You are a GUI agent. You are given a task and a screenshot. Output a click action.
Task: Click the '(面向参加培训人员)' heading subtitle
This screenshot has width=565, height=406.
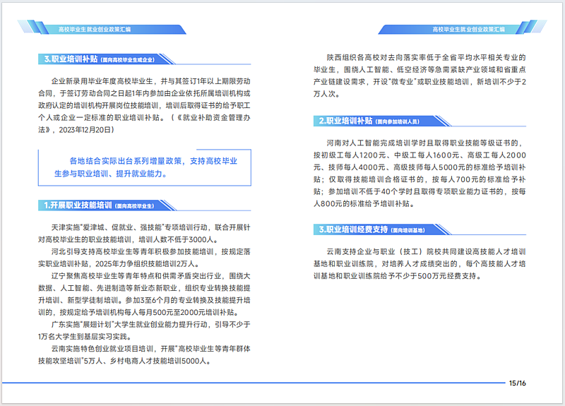[403, 122]
